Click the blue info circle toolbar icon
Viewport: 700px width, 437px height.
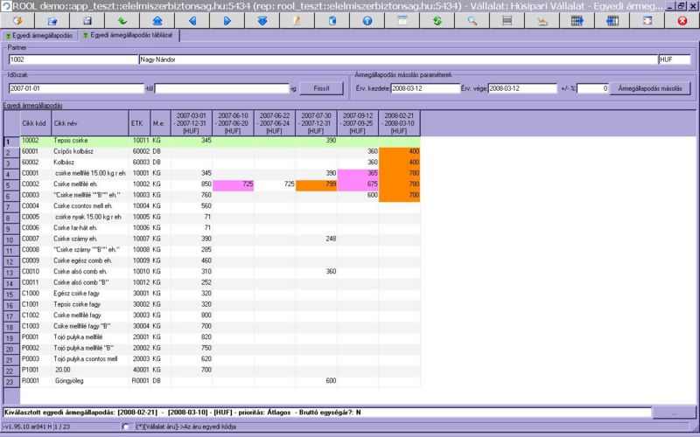pyautogui.click(x=367, y=20)
